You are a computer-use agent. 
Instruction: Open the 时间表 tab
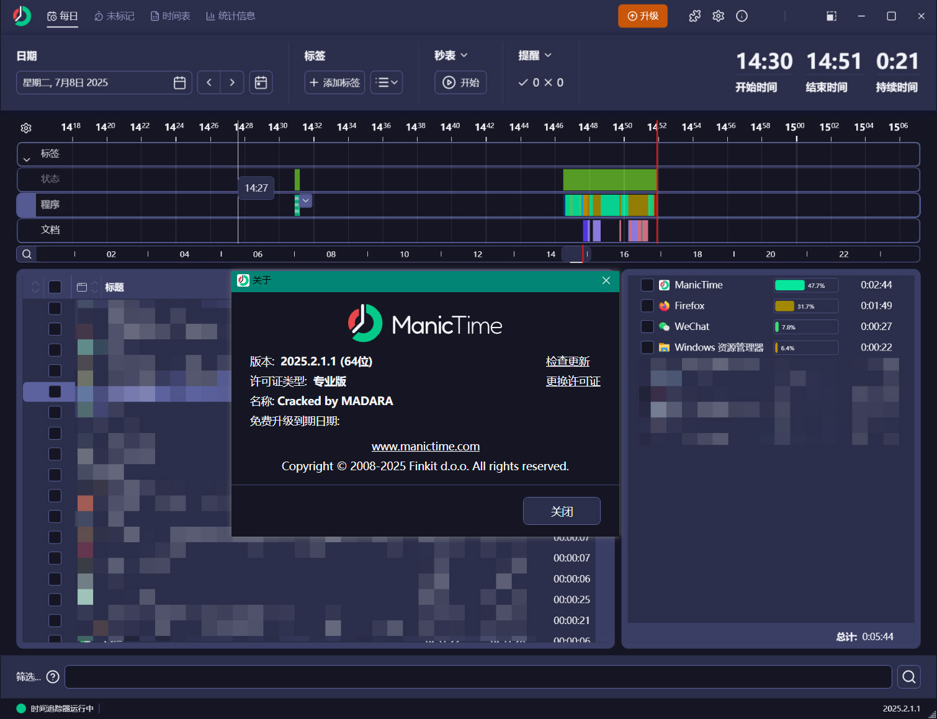[171, 16]
